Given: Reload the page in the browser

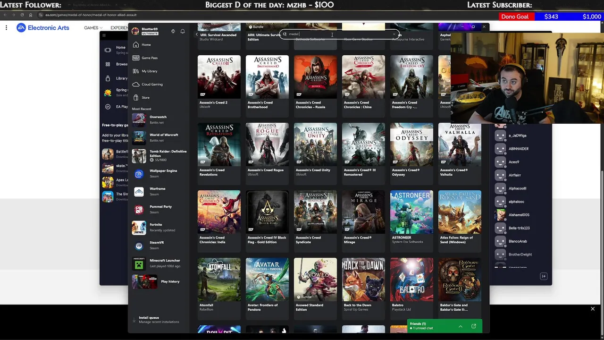Looking at the screenshot, I should 22,15.
